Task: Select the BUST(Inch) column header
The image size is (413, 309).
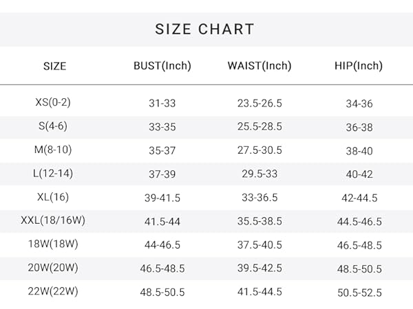Action: click(x=162, y=66)
